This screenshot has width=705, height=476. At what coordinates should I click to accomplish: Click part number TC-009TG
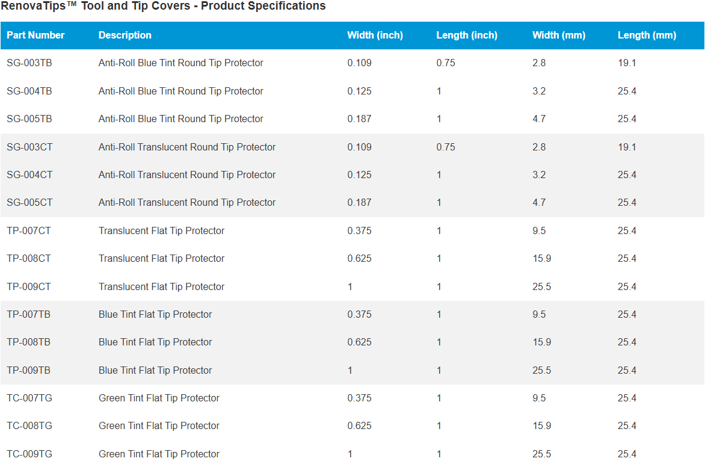coord(29,454)
